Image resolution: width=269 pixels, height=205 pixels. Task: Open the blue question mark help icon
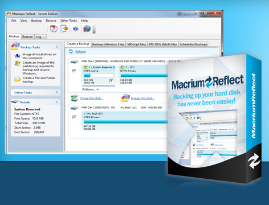(76, 28)
